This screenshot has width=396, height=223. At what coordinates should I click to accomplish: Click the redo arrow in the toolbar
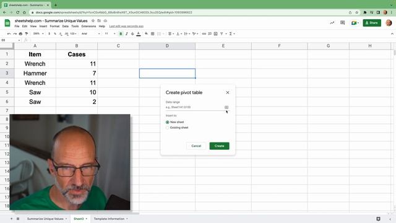[15, 33]
